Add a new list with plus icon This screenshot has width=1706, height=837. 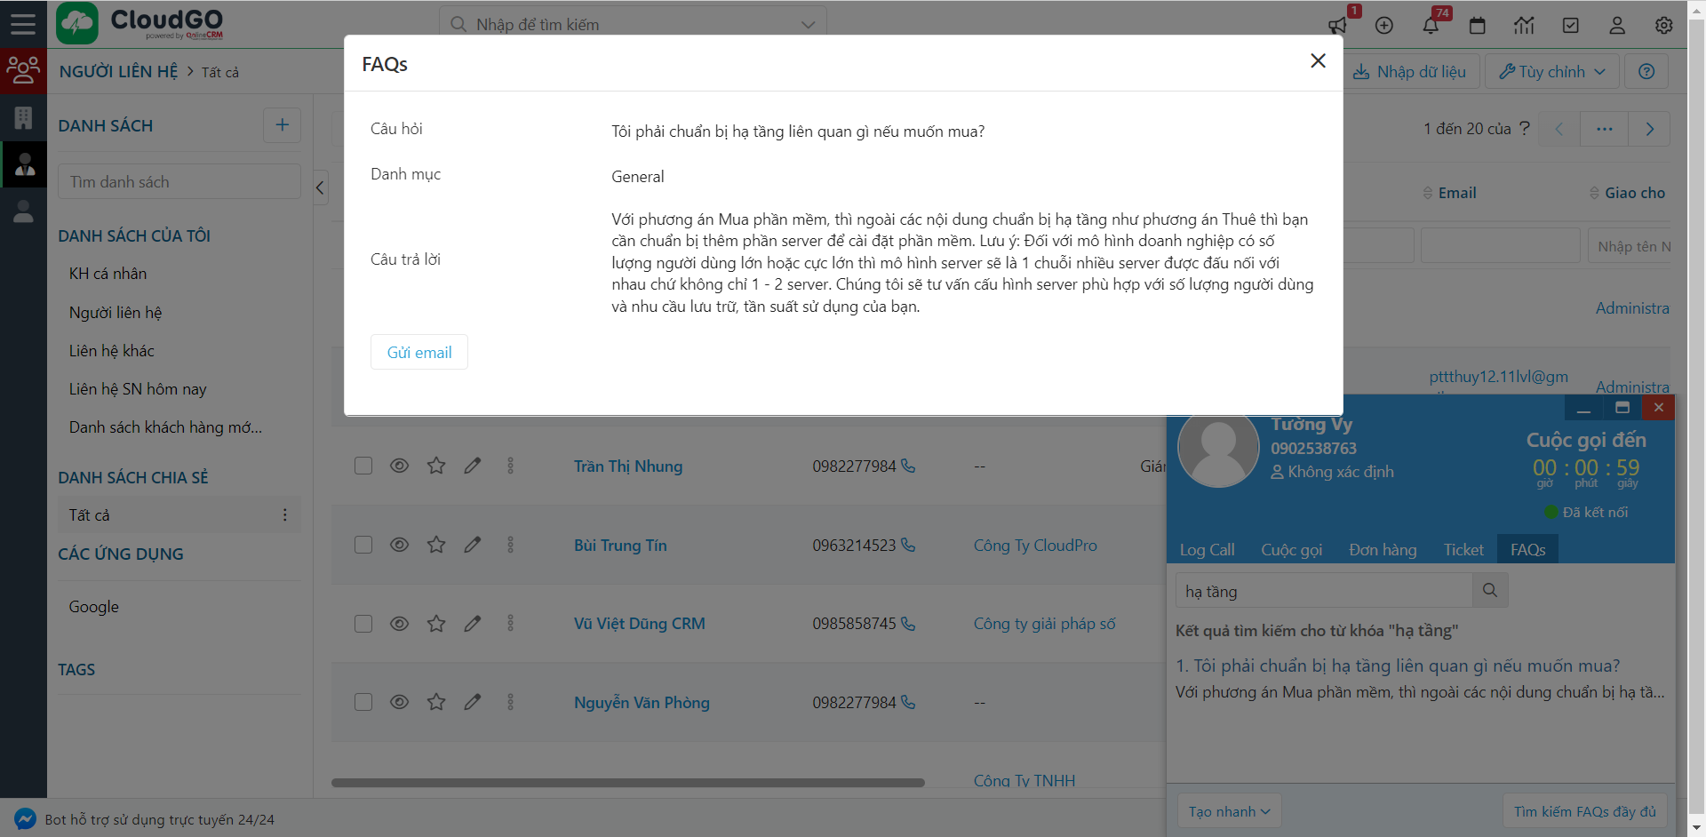point(282,125)
